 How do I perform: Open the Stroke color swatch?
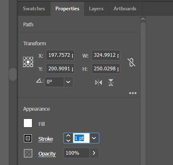[x=28, y=138]
